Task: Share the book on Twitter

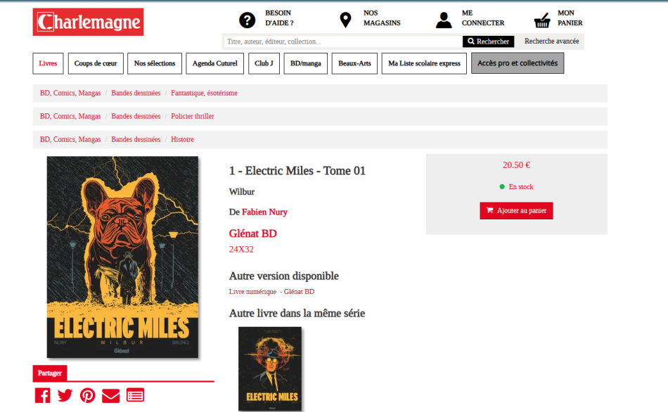Action: coord(65,395)
